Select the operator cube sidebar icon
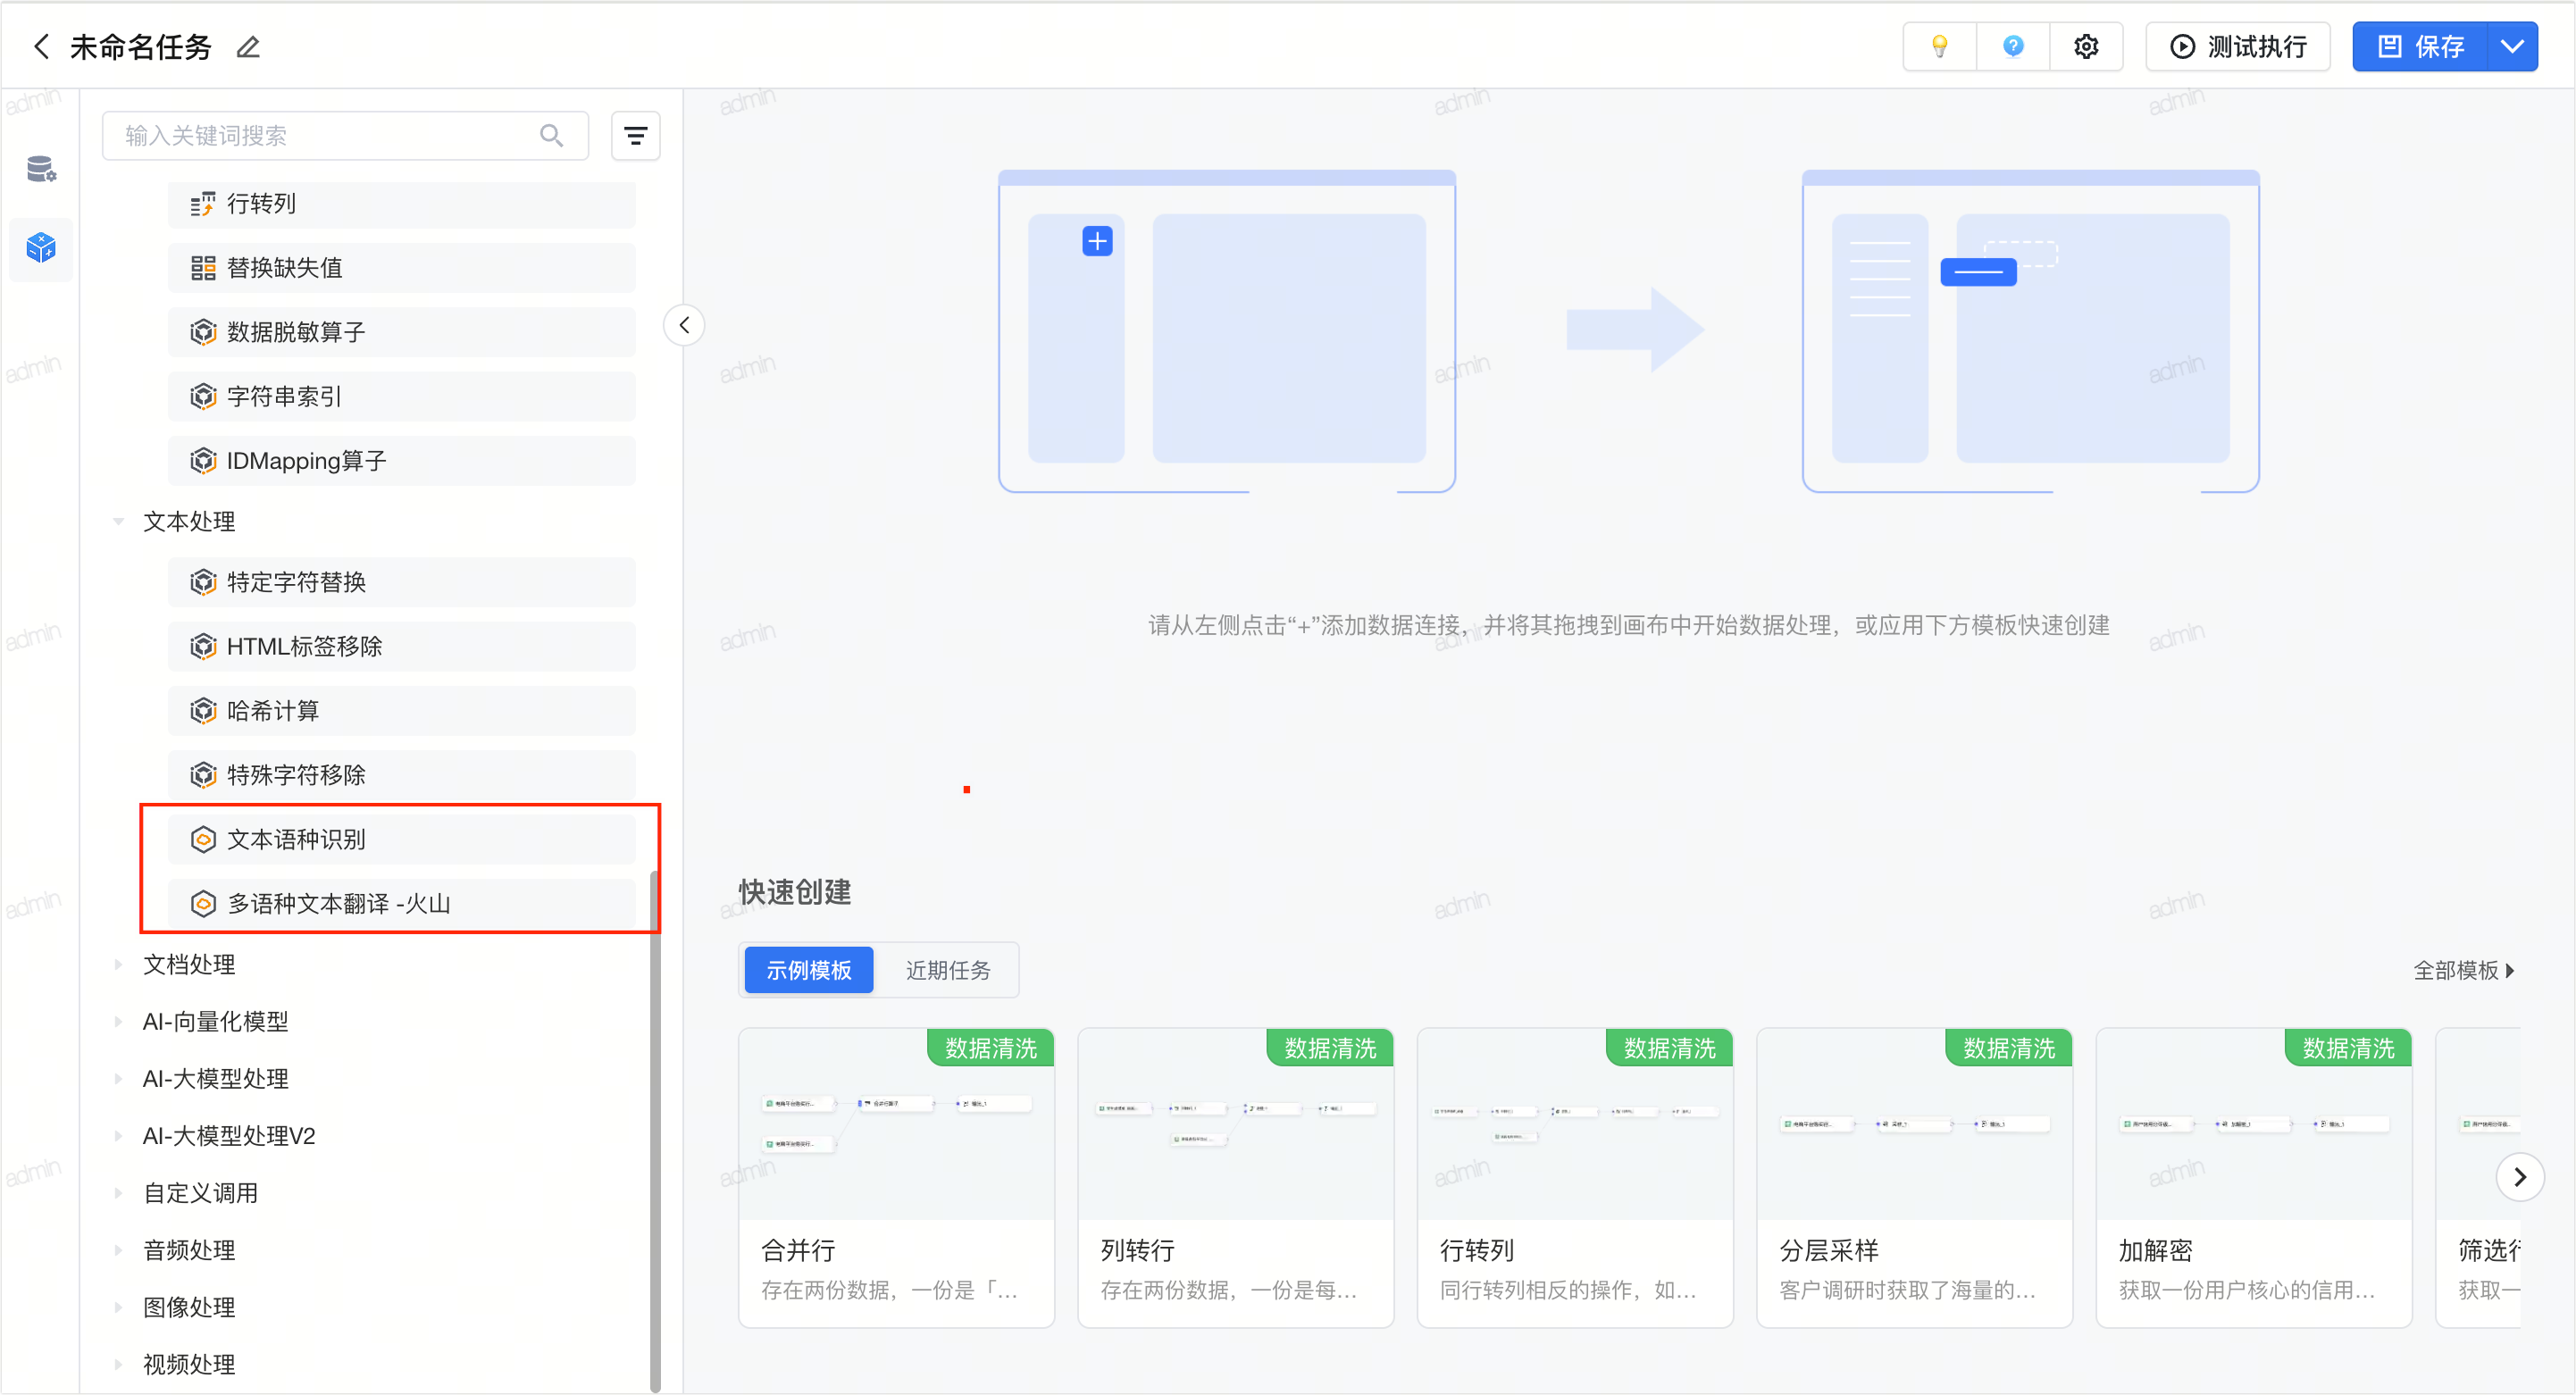 41,247
